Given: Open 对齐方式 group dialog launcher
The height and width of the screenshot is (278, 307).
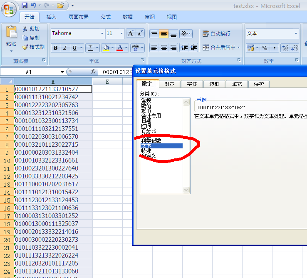Looking at the screenshot, I should 239,60.
